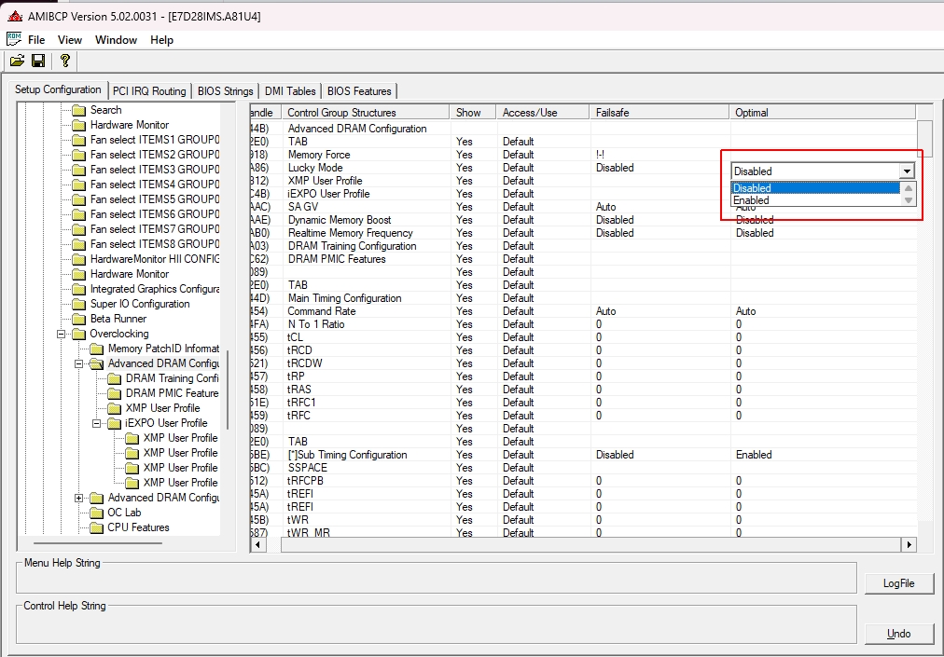Click the tree panel's vertical scrollbar thumb

(227, 391)
